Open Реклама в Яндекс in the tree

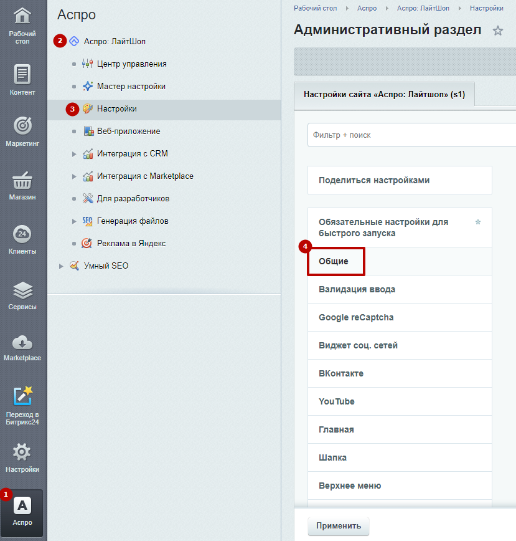[x=131, y=243]
